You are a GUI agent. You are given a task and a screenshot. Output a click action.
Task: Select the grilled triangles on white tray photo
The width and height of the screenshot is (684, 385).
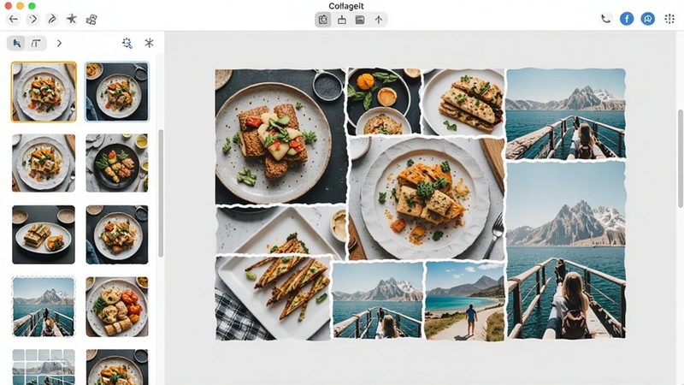[273, 298]
